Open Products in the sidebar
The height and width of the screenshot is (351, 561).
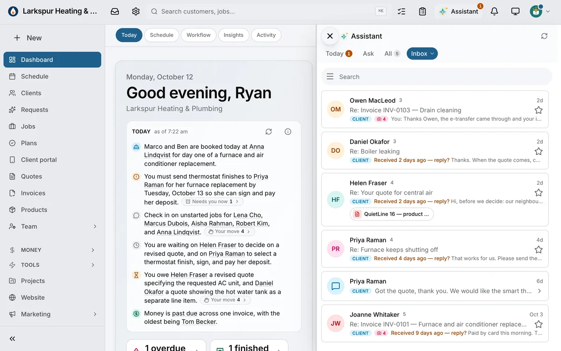coord(52,210)
